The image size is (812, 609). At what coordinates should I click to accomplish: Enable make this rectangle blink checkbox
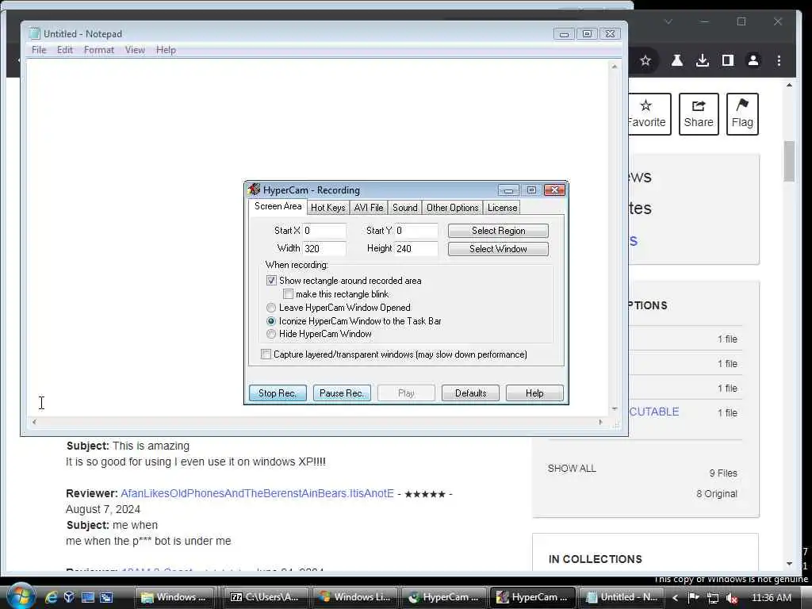(x=288, y=294)
